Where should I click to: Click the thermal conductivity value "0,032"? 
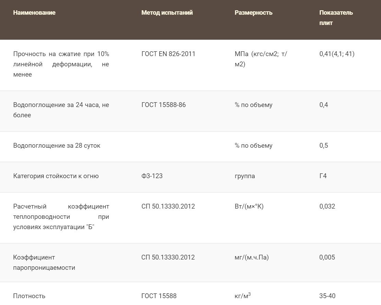pos(327,207)
